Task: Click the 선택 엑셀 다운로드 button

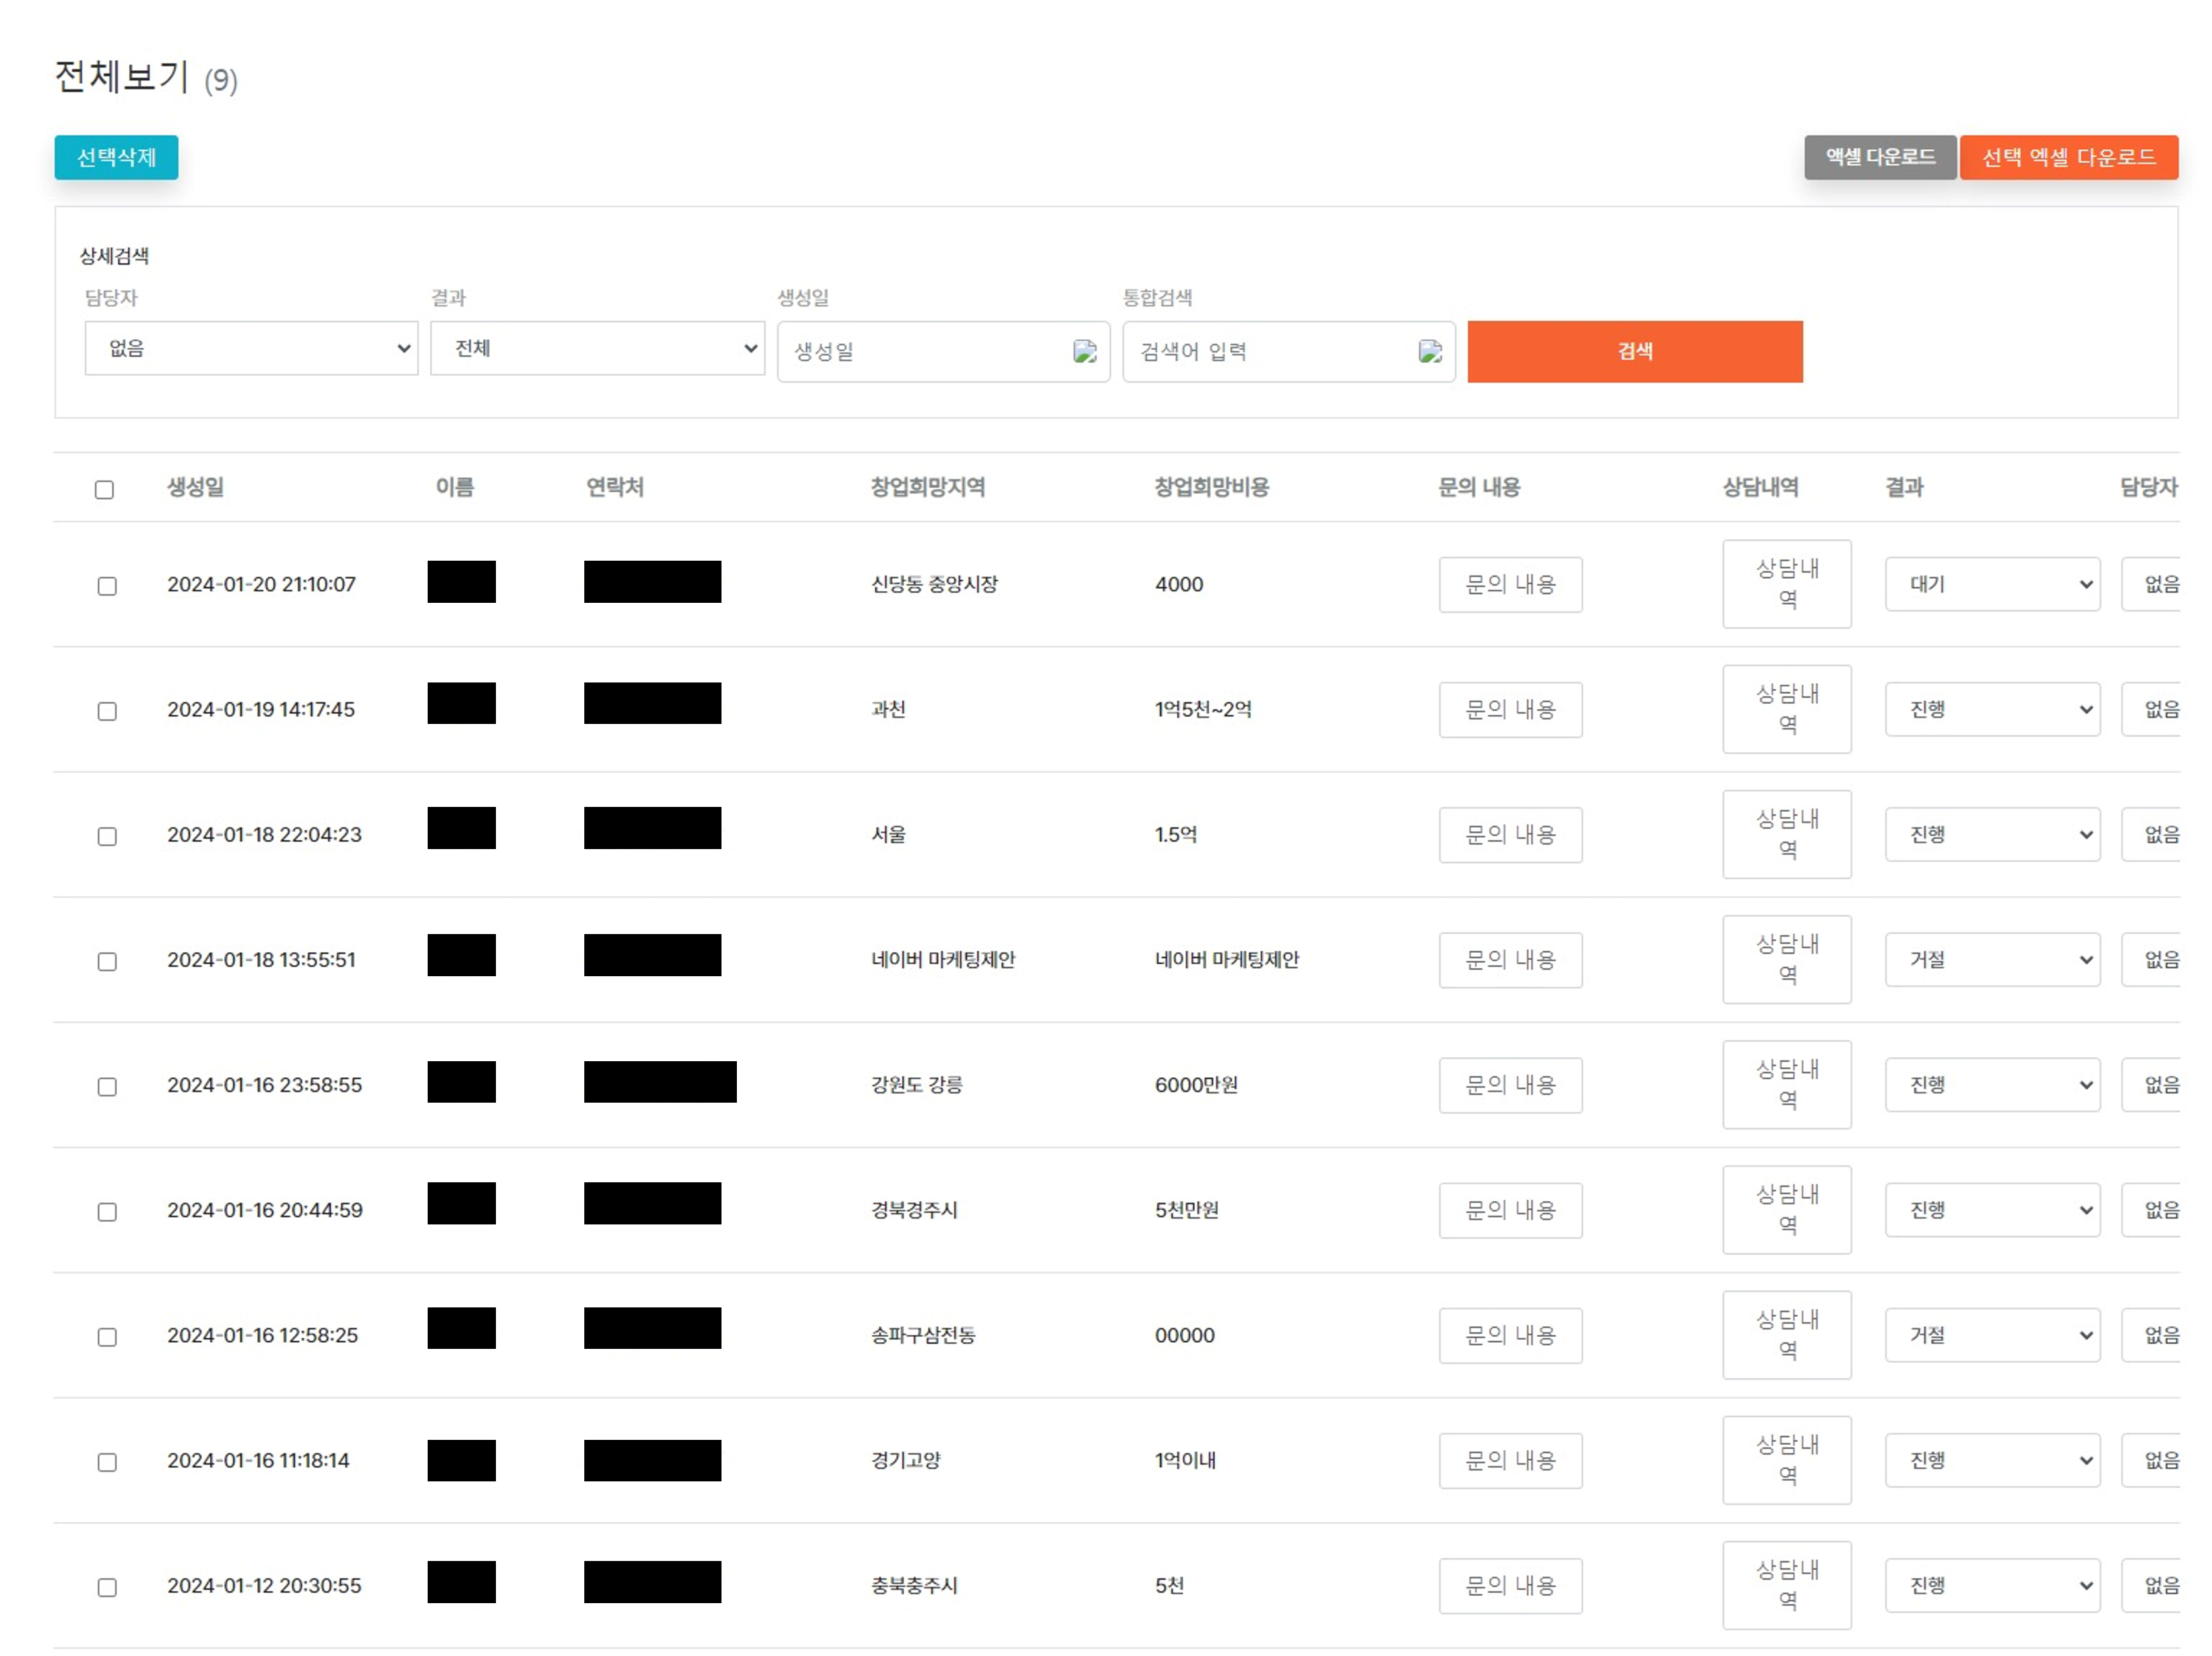Action: [2068, 157]
